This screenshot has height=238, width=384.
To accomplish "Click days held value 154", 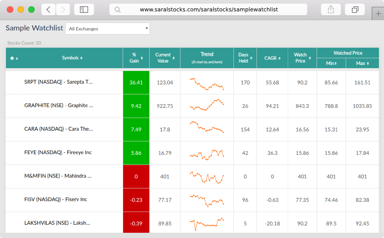I will point(245,129).
